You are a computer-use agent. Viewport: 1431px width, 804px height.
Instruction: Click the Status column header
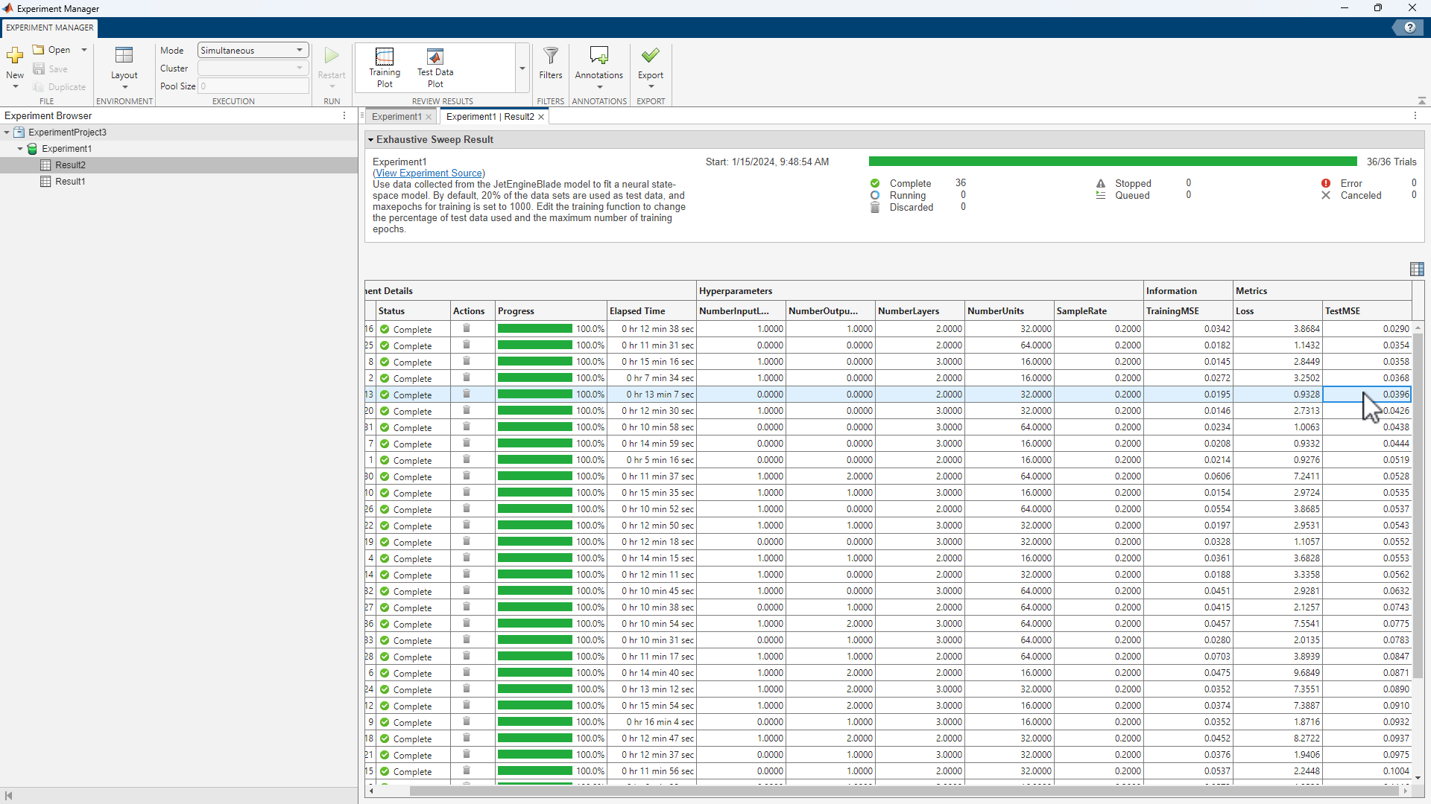(x=413, y=311)
